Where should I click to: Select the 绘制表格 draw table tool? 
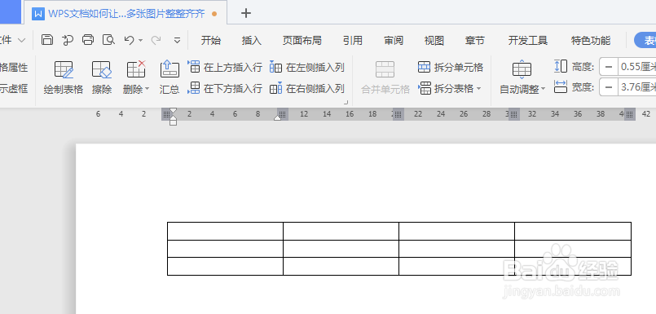tap(64, 77)
